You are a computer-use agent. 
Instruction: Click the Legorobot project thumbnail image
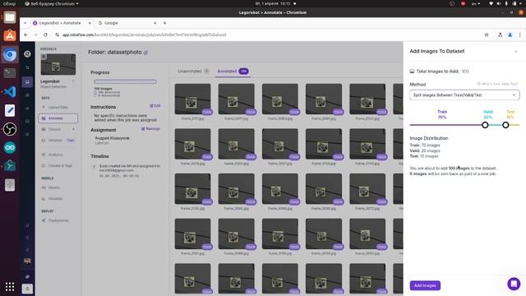pyautogui.click(x=58, y=64)
